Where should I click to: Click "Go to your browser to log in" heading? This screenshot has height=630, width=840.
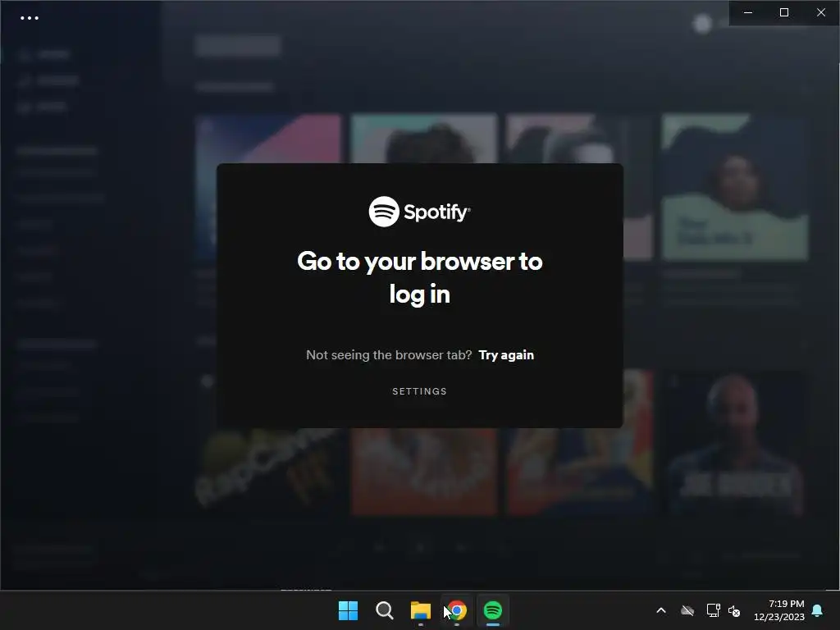(419, 277)
